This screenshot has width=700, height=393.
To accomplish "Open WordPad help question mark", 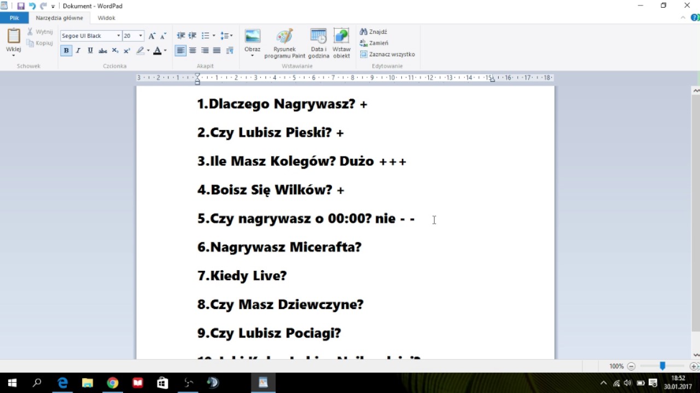I will point(695,18).
